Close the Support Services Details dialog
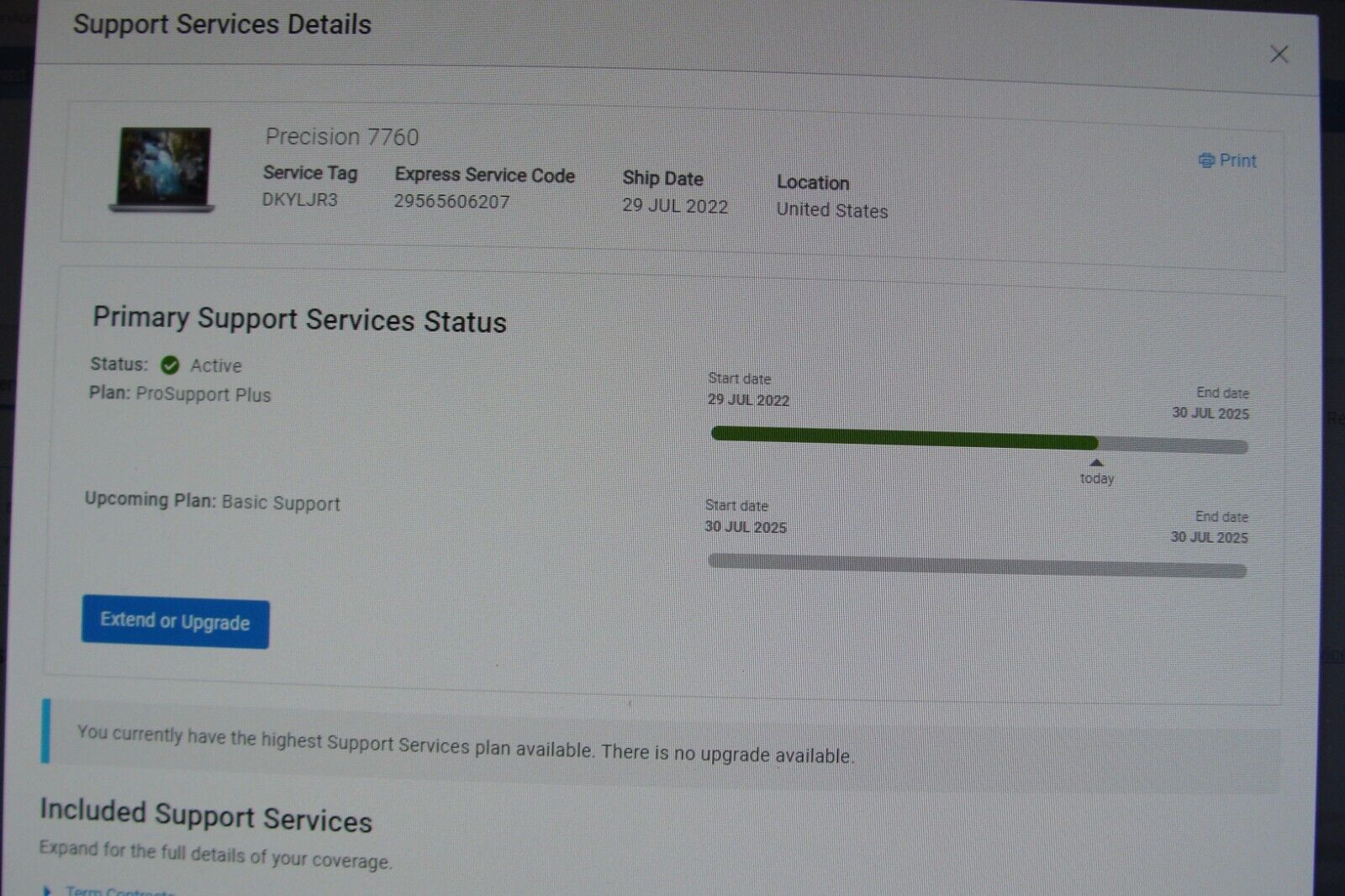1345x896 pixels. point(1279,55)
